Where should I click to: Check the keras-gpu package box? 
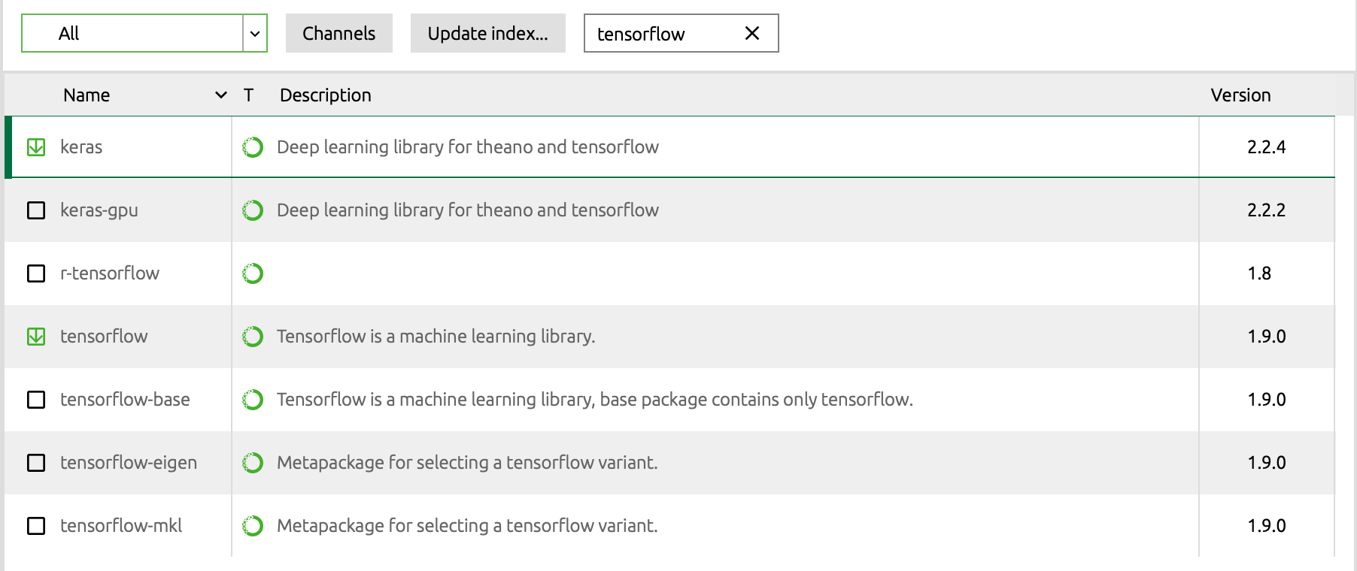[x=36, y=210]
